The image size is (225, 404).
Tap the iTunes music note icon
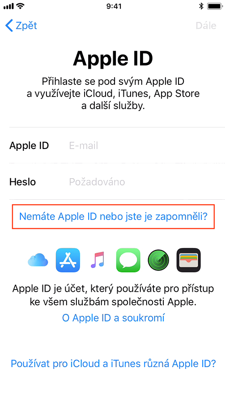[x=98, y=260]
